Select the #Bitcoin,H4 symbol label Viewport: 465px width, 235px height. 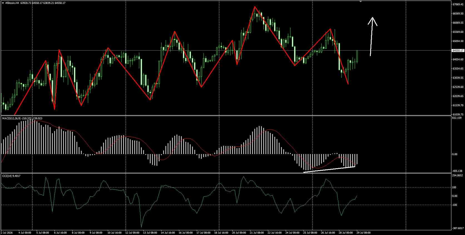click(12, 3)
